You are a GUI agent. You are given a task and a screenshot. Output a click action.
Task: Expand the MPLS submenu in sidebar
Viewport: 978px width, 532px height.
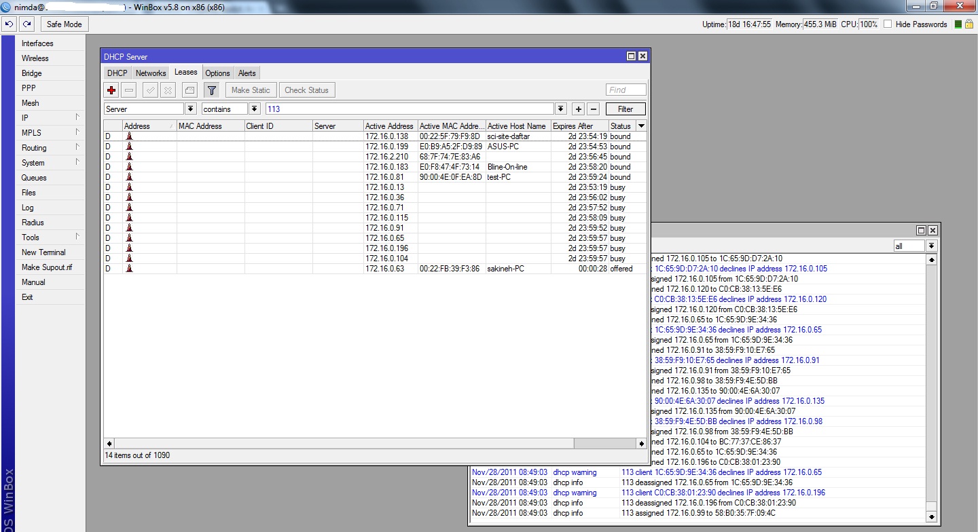click(77, 132)
